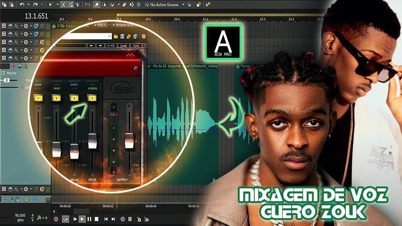The image size is (402, 226).
Task: Expand the FX dropdown on the first track
Action: pyautogui.click(x=21, y=26)
